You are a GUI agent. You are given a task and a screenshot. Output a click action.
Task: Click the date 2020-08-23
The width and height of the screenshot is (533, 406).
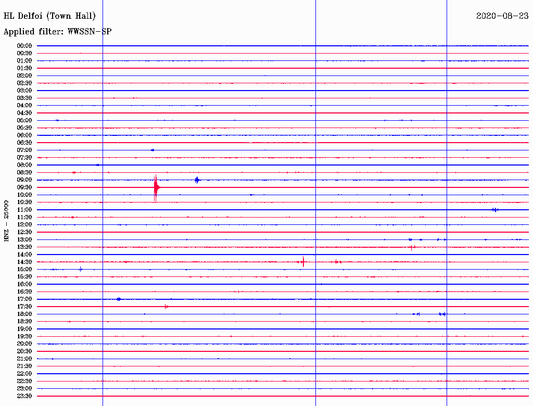point(502,16)
